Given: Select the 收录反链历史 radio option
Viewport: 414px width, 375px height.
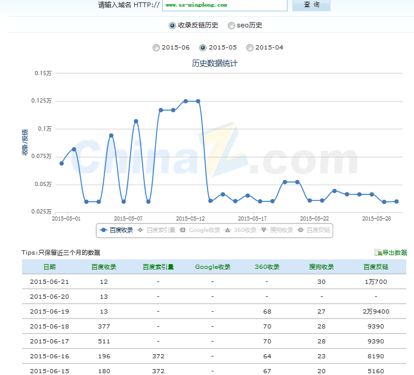Looking at the screenshot, I should (x=172, y=26).
